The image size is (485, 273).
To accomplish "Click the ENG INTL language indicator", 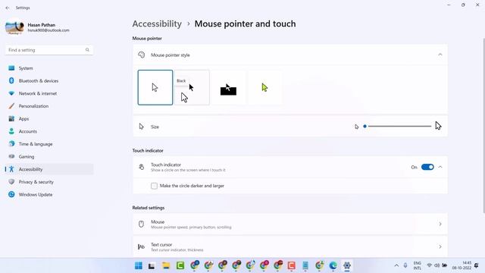I will pyautogui.click(x=418, y=265).
